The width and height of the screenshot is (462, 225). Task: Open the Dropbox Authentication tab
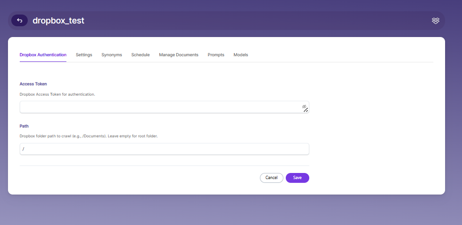pos(43,55)
